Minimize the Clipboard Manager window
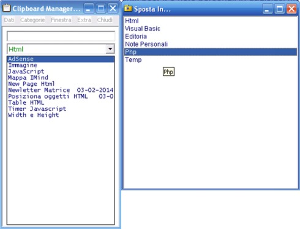This screenshot has width=300, height=229. point(89,9)
